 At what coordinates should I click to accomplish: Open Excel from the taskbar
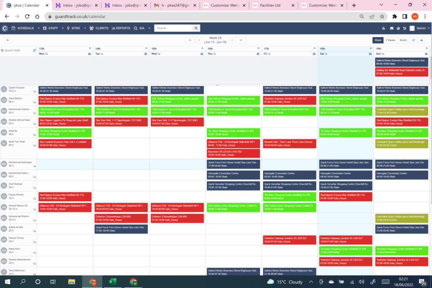pyautogui.click(x=112, y=282)
